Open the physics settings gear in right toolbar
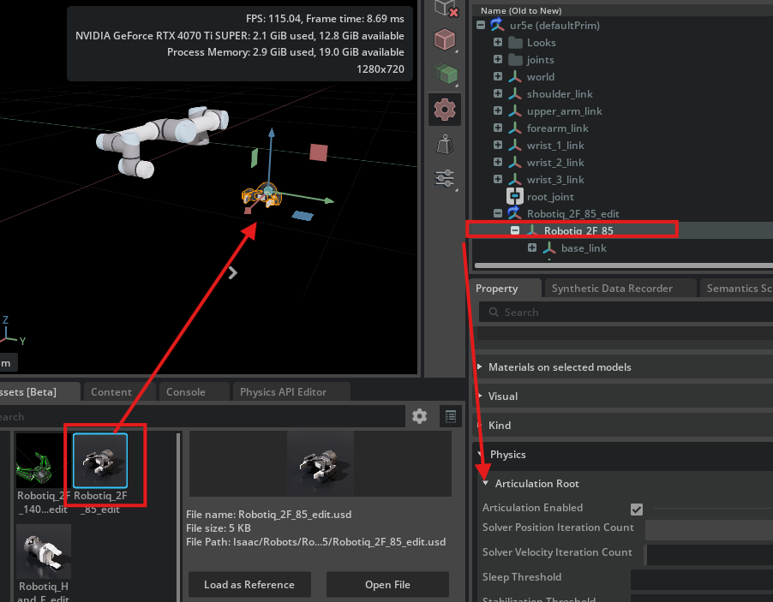This screenshot has height=602, width=773. pos(444,110)
